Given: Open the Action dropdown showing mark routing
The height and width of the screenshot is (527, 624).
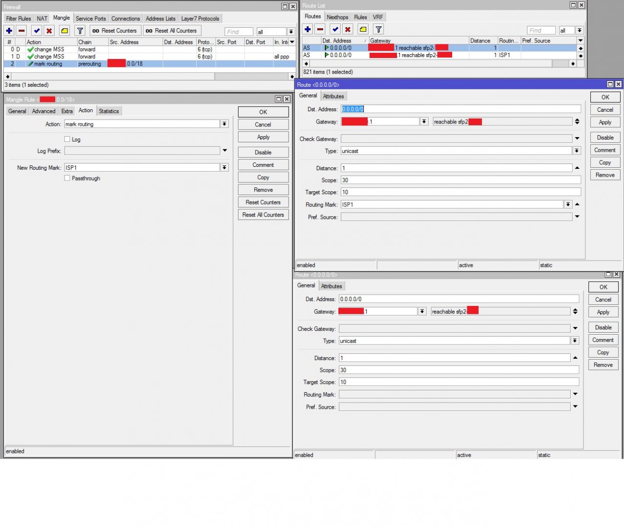Looking at the screenshot, I should click(x=225, y=124).
